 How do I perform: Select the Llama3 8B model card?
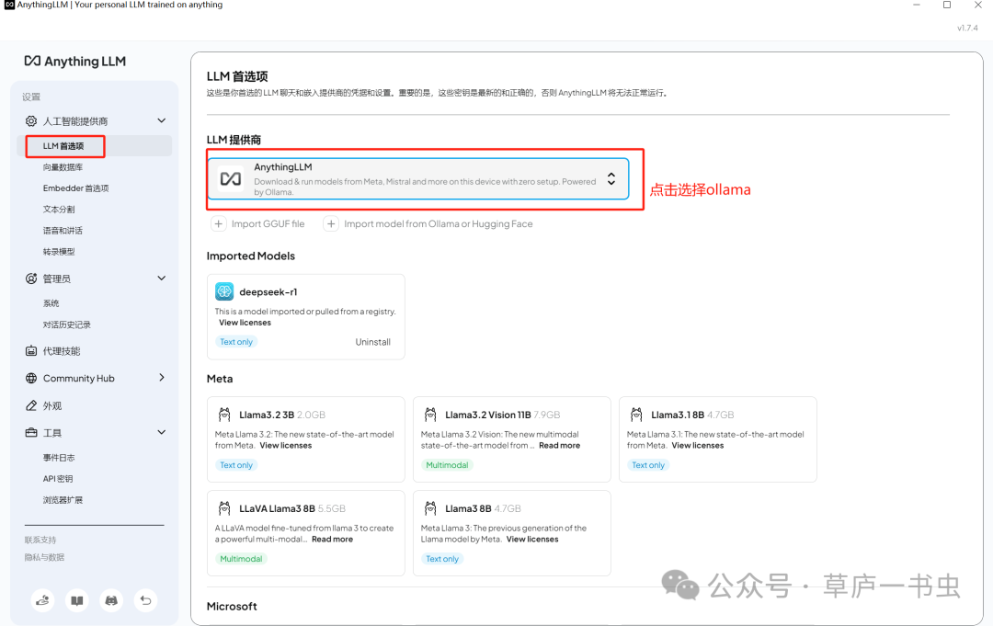(512, 533)
